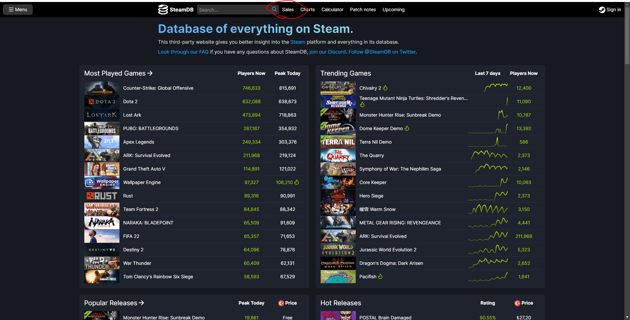Open the War Thunder entry
Viewport: 630px width, 320px height.
[137, 263]
